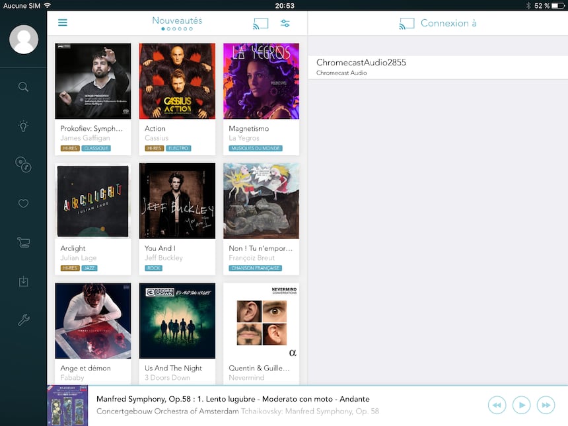Open the Us And The Night cover
This screenshot has width=568, height=426.
click(x=177, y=321)
